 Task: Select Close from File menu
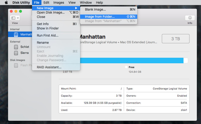[x=56, y=17]
